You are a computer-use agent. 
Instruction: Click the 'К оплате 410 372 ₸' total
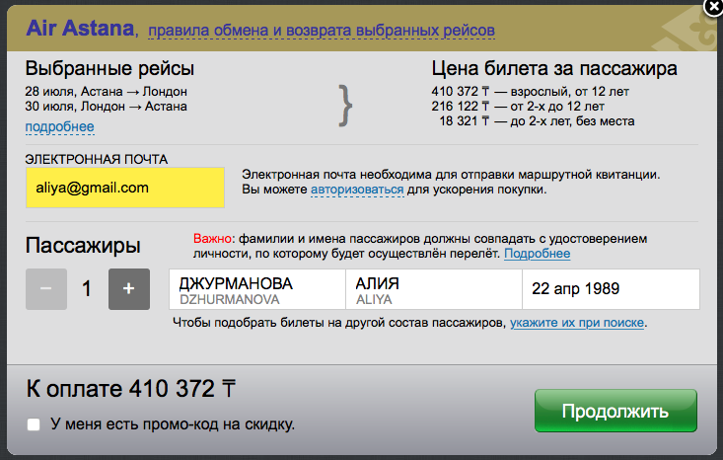click(131, 389)
